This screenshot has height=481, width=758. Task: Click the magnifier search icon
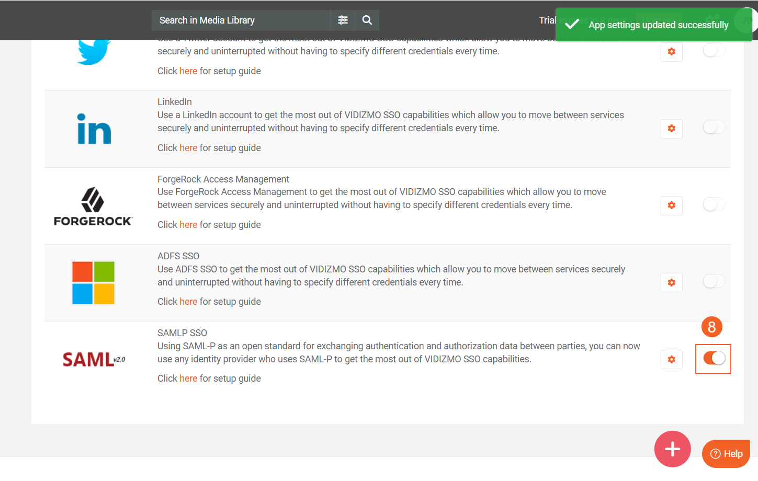(x=367, y=20)
